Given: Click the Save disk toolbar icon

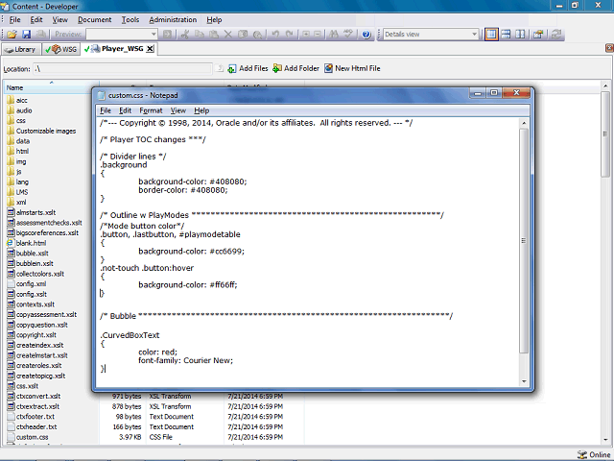Looking at the screenshot, I should [26, 35].
